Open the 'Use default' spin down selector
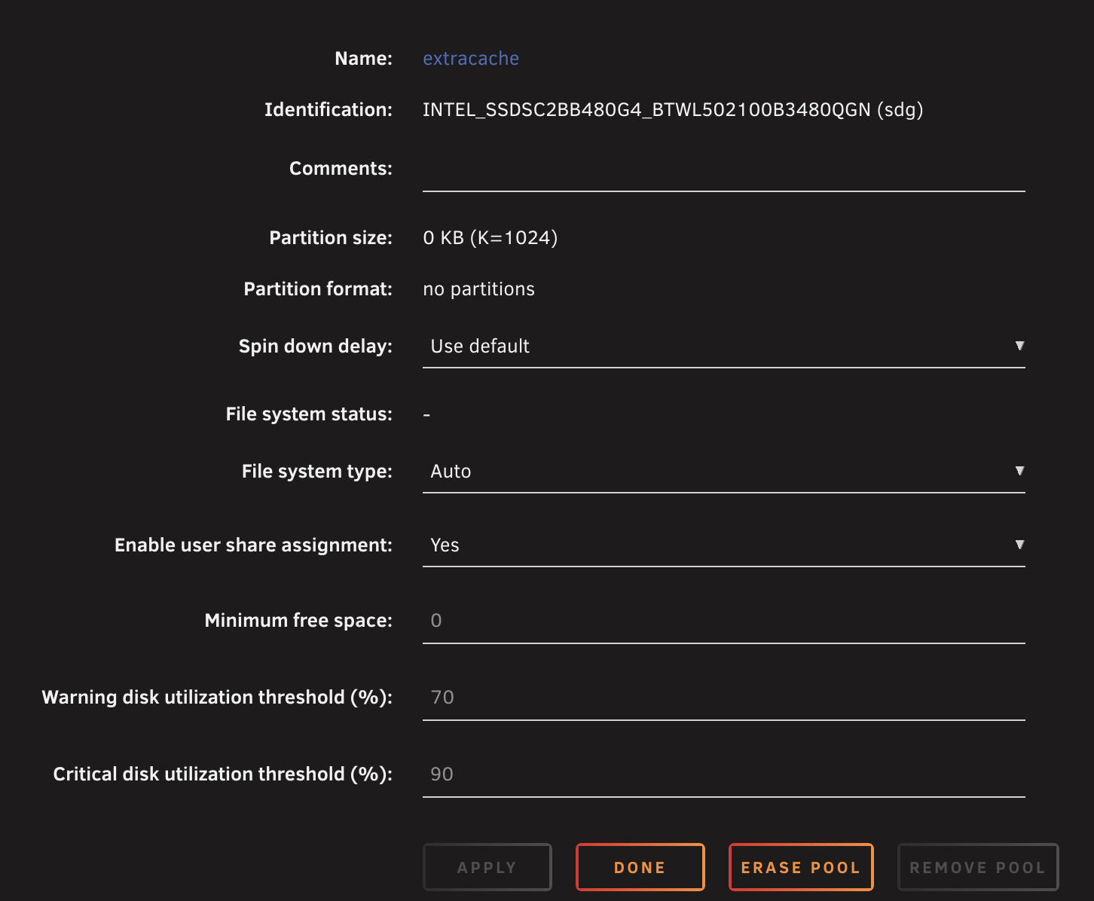Viewport: 1094px width, 901px height. click(x=724, y=347)
